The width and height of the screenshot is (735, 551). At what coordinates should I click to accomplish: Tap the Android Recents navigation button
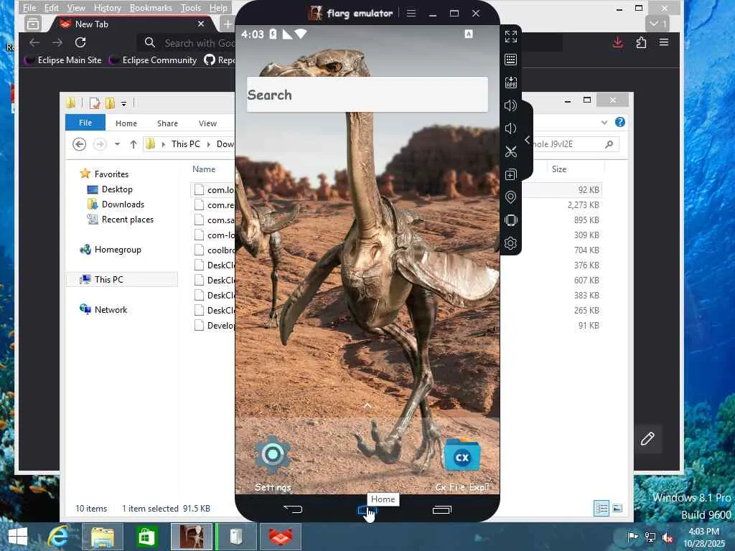[442, 510]
